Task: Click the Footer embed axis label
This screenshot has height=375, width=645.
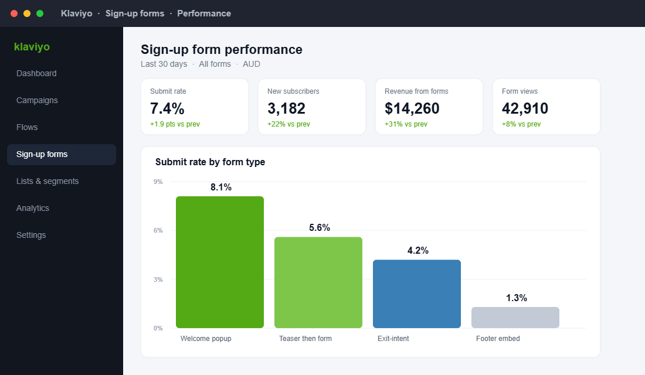Action: (x=498, y=339)
